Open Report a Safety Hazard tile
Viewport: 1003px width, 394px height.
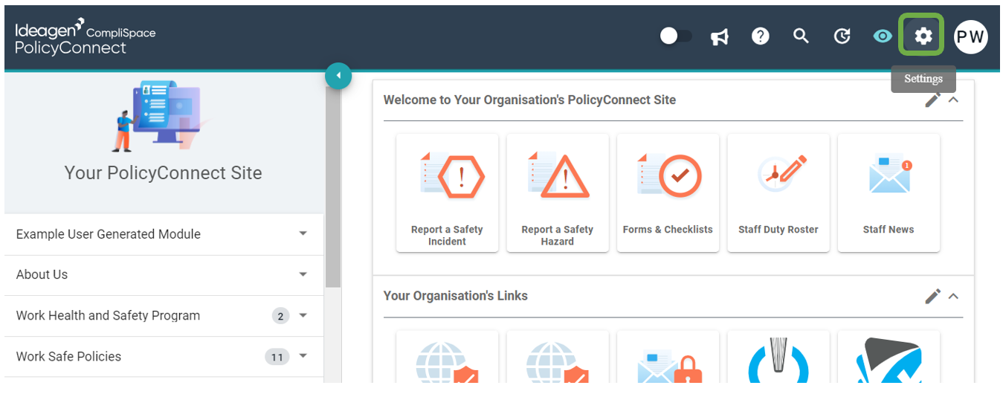(558, 193)
